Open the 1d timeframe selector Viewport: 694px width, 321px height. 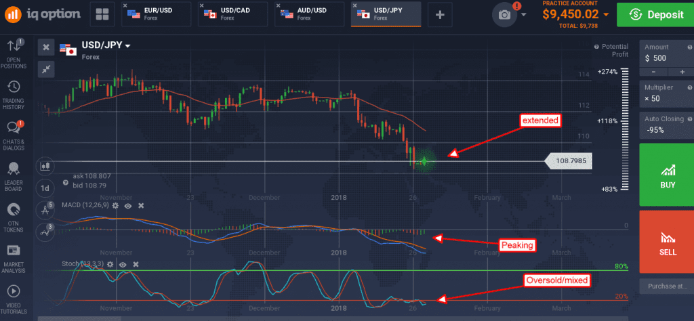click(x=45, y=188)
